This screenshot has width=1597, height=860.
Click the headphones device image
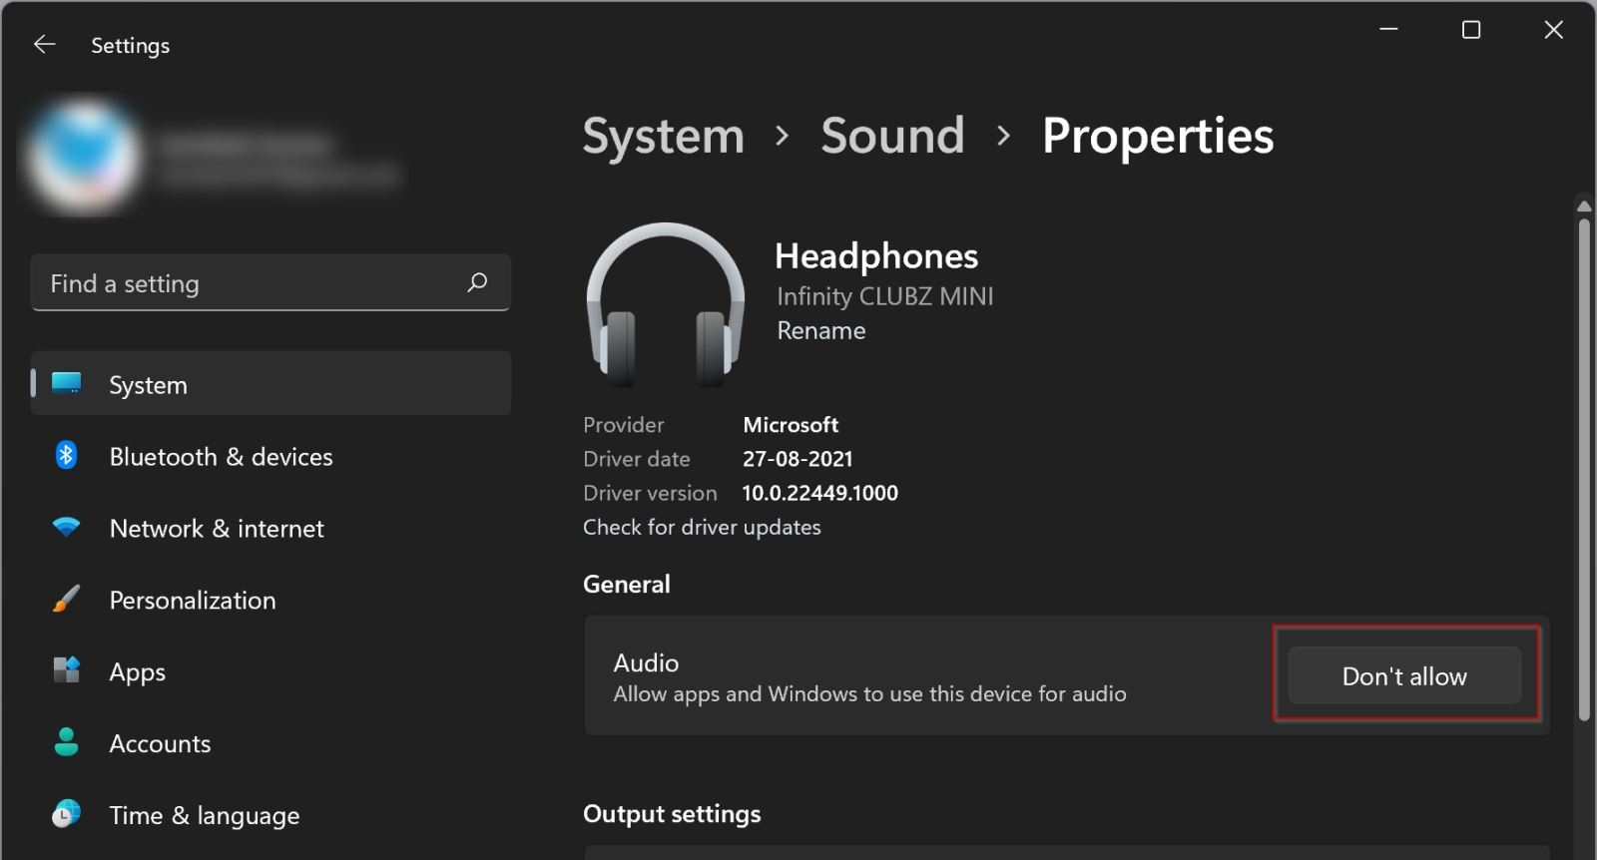666,304
